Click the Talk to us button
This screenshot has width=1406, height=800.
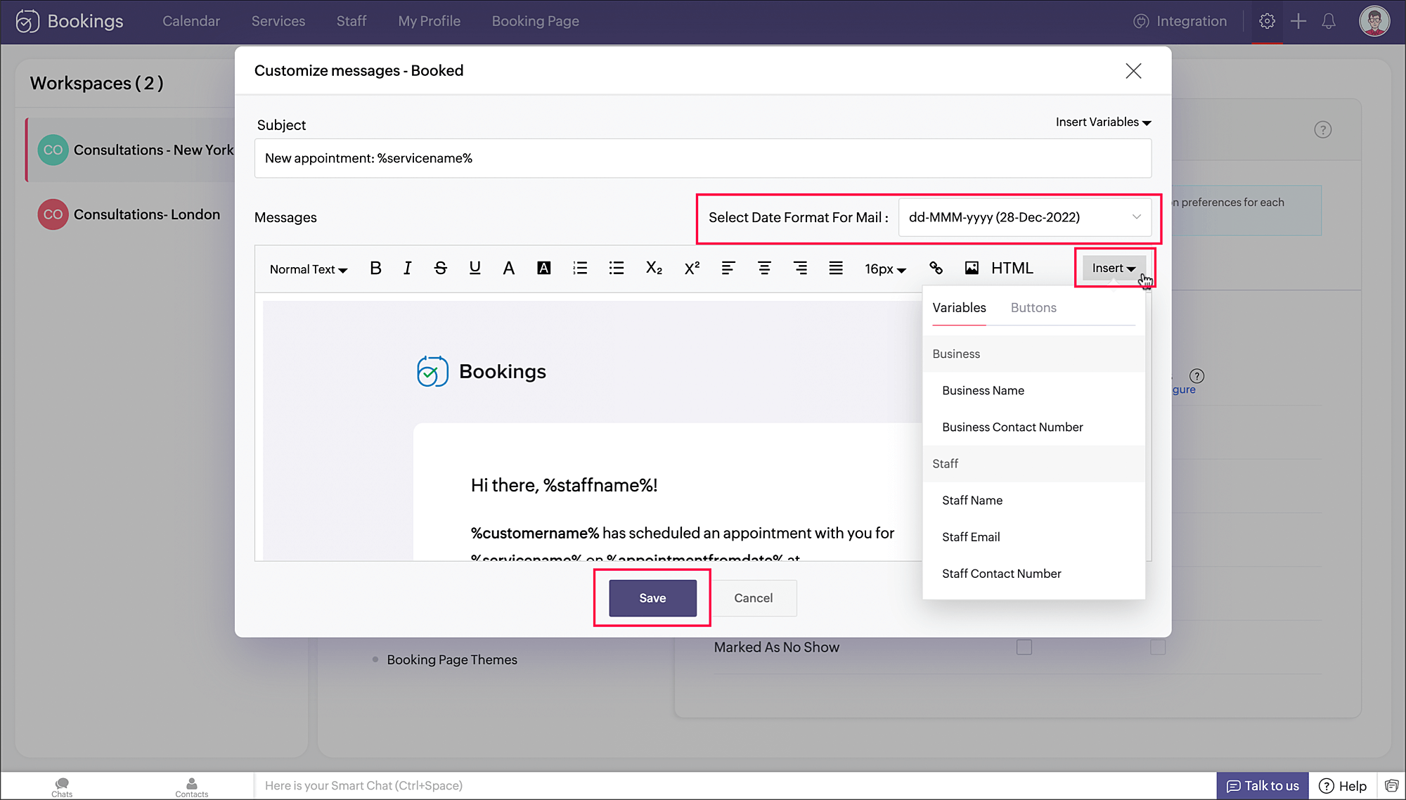point(1263,786)
